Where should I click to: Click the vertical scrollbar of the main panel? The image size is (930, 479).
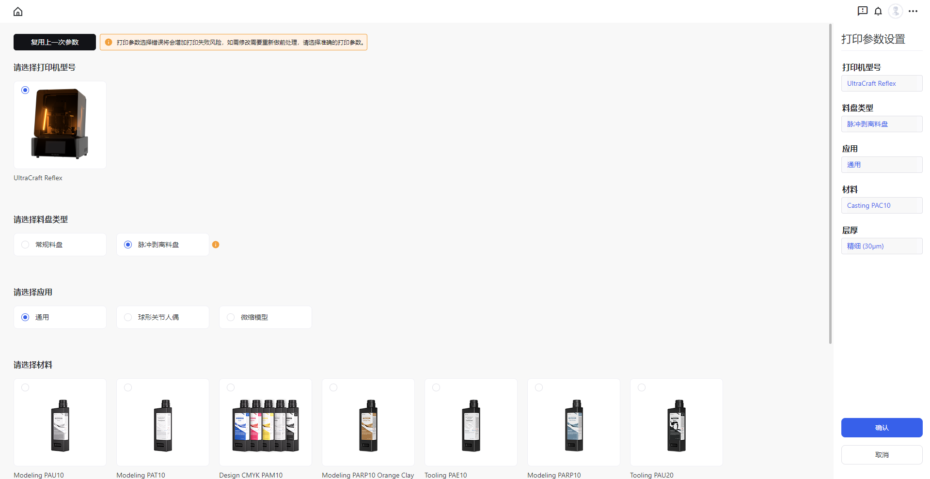click(830, 184)
